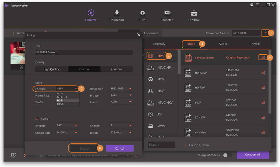Open the Toolbox section
280x167 pixels.
click(x=194, y=15)
